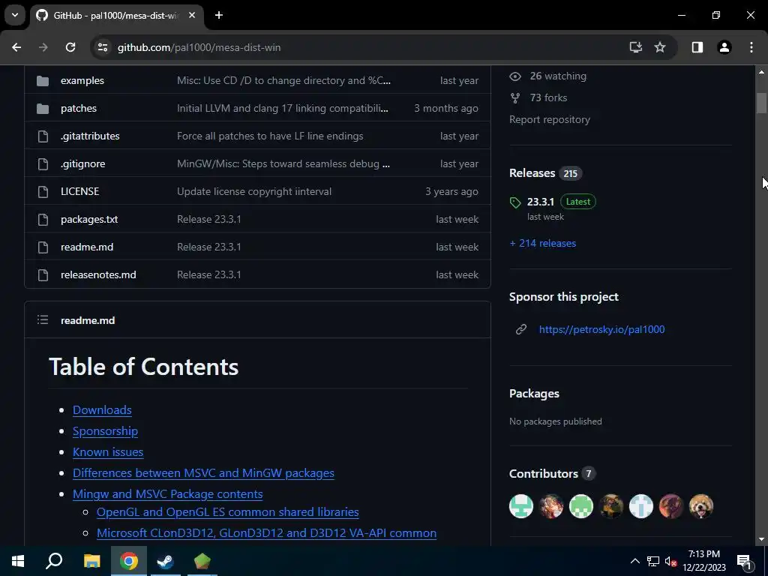The image size is (768, 576).
Task: Show + 214 releases
Action: tap(543, 243)
